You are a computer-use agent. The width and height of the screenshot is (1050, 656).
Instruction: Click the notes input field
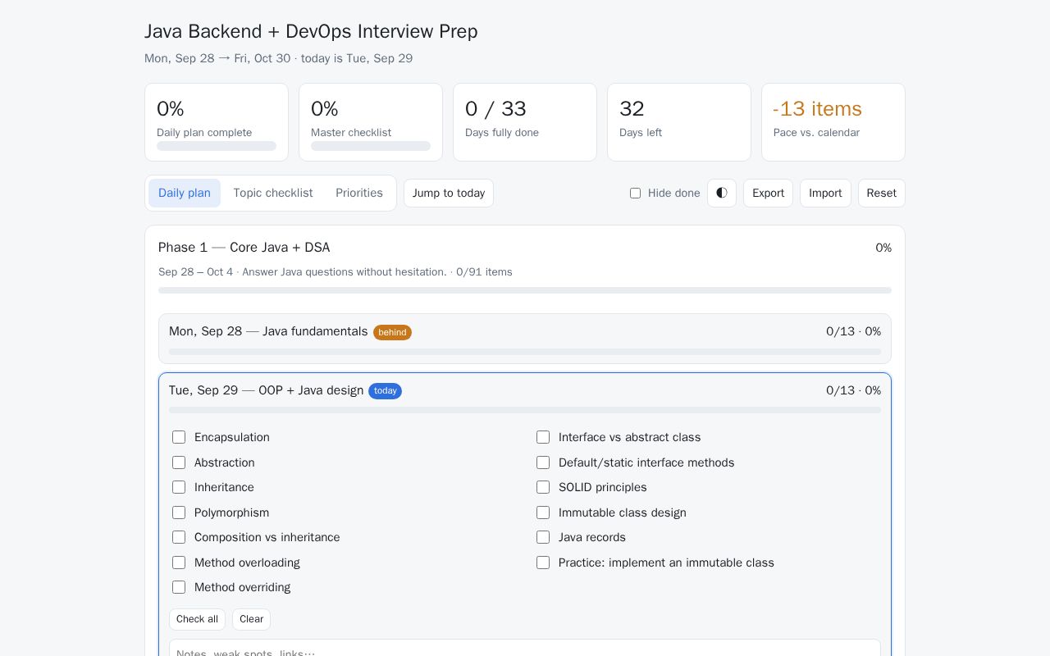[525, 648]
